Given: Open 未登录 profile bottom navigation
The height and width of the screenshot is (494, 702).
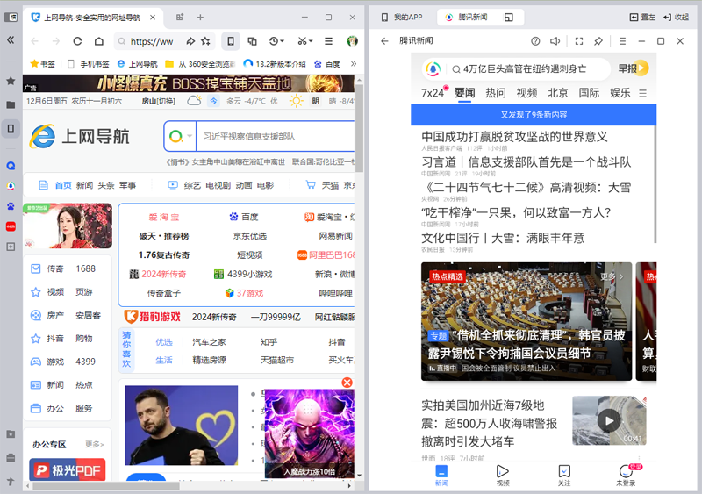Looking at the screenshot, I should [x=626, y=476].
